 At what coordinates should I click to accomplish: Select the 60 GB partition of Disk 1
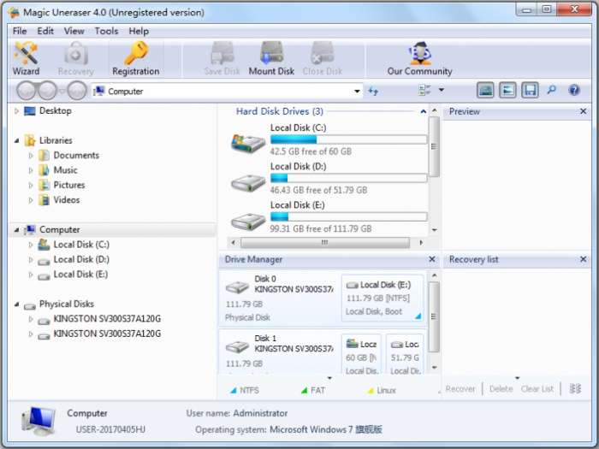coord(361,354)
